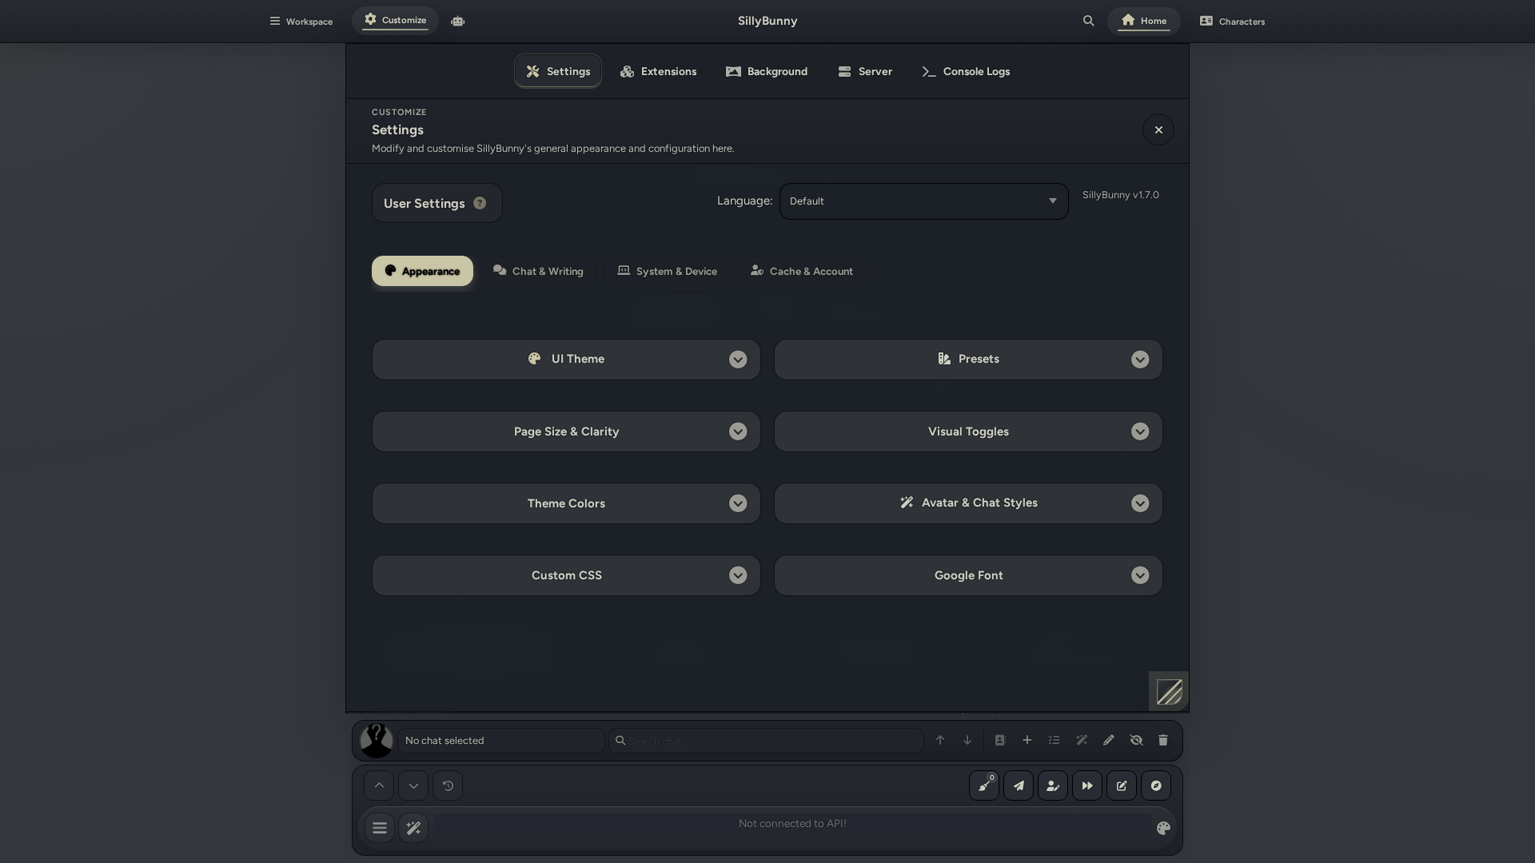Click the help question mark beside User Settings
Screen dimensions: 1535x863
click(x=480, y=203)
